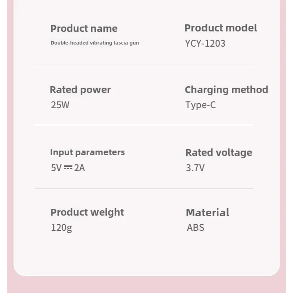Click the "Material" heading
Screen dimensions: 293x293
(x=207, y=213)
